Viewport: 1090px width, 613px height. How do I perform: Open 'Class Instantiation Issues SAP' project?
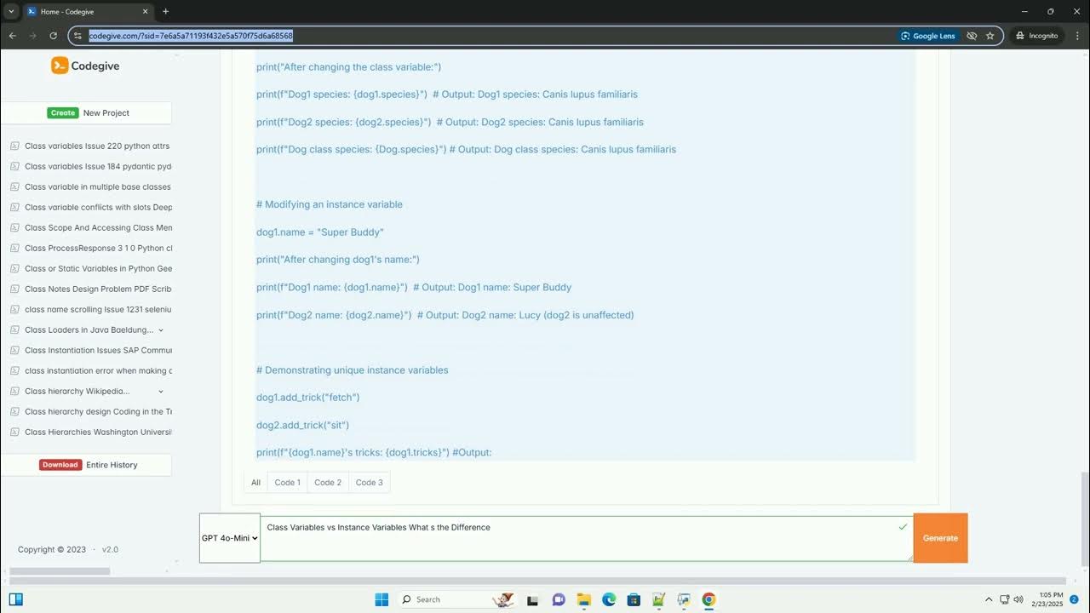[98, 350]
